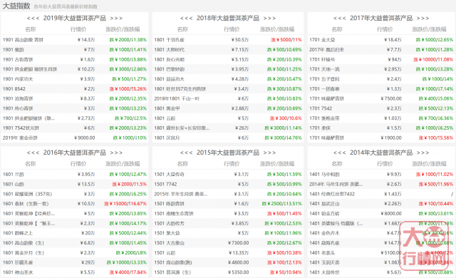
Task: Click 名称 column header in the 2017 table
Action: coord(337,29)
